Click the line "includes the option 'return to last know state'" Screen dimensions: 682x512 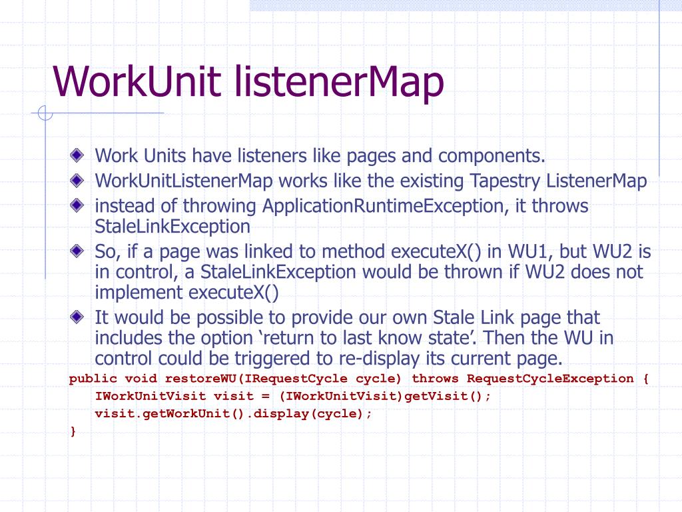pos(354,338)
